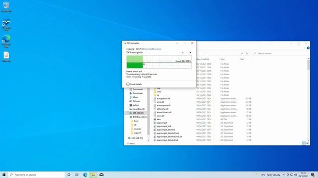Open the support folder in navigation tree
The height and width of the screenshot is (178, 318).
click(137, 133)
